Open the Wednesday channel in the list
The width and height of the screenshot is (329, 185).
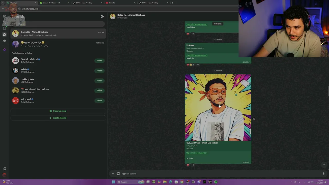[x=58, y=44]
